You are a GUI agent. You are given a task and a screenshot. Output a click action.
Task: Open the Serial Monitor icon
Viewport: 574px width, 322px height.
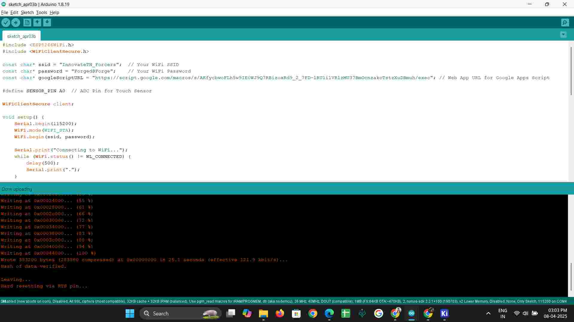[565, 22]
